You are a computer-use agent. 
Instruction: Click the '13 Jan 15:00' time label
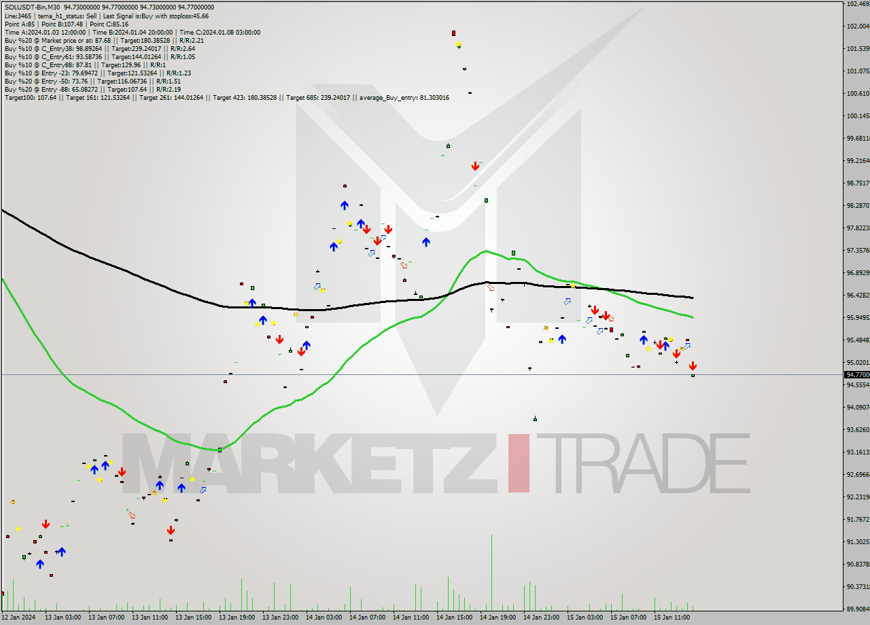tap(193, 618)
